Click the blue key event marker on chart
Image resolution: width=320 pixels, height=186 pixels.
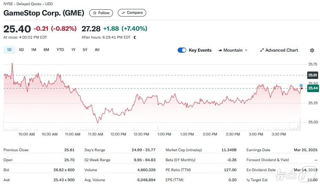(x=301, y=85)
